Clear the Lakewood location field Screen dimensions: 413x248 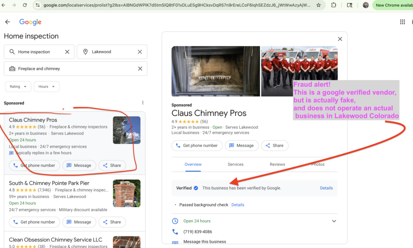tap(140, 52)
